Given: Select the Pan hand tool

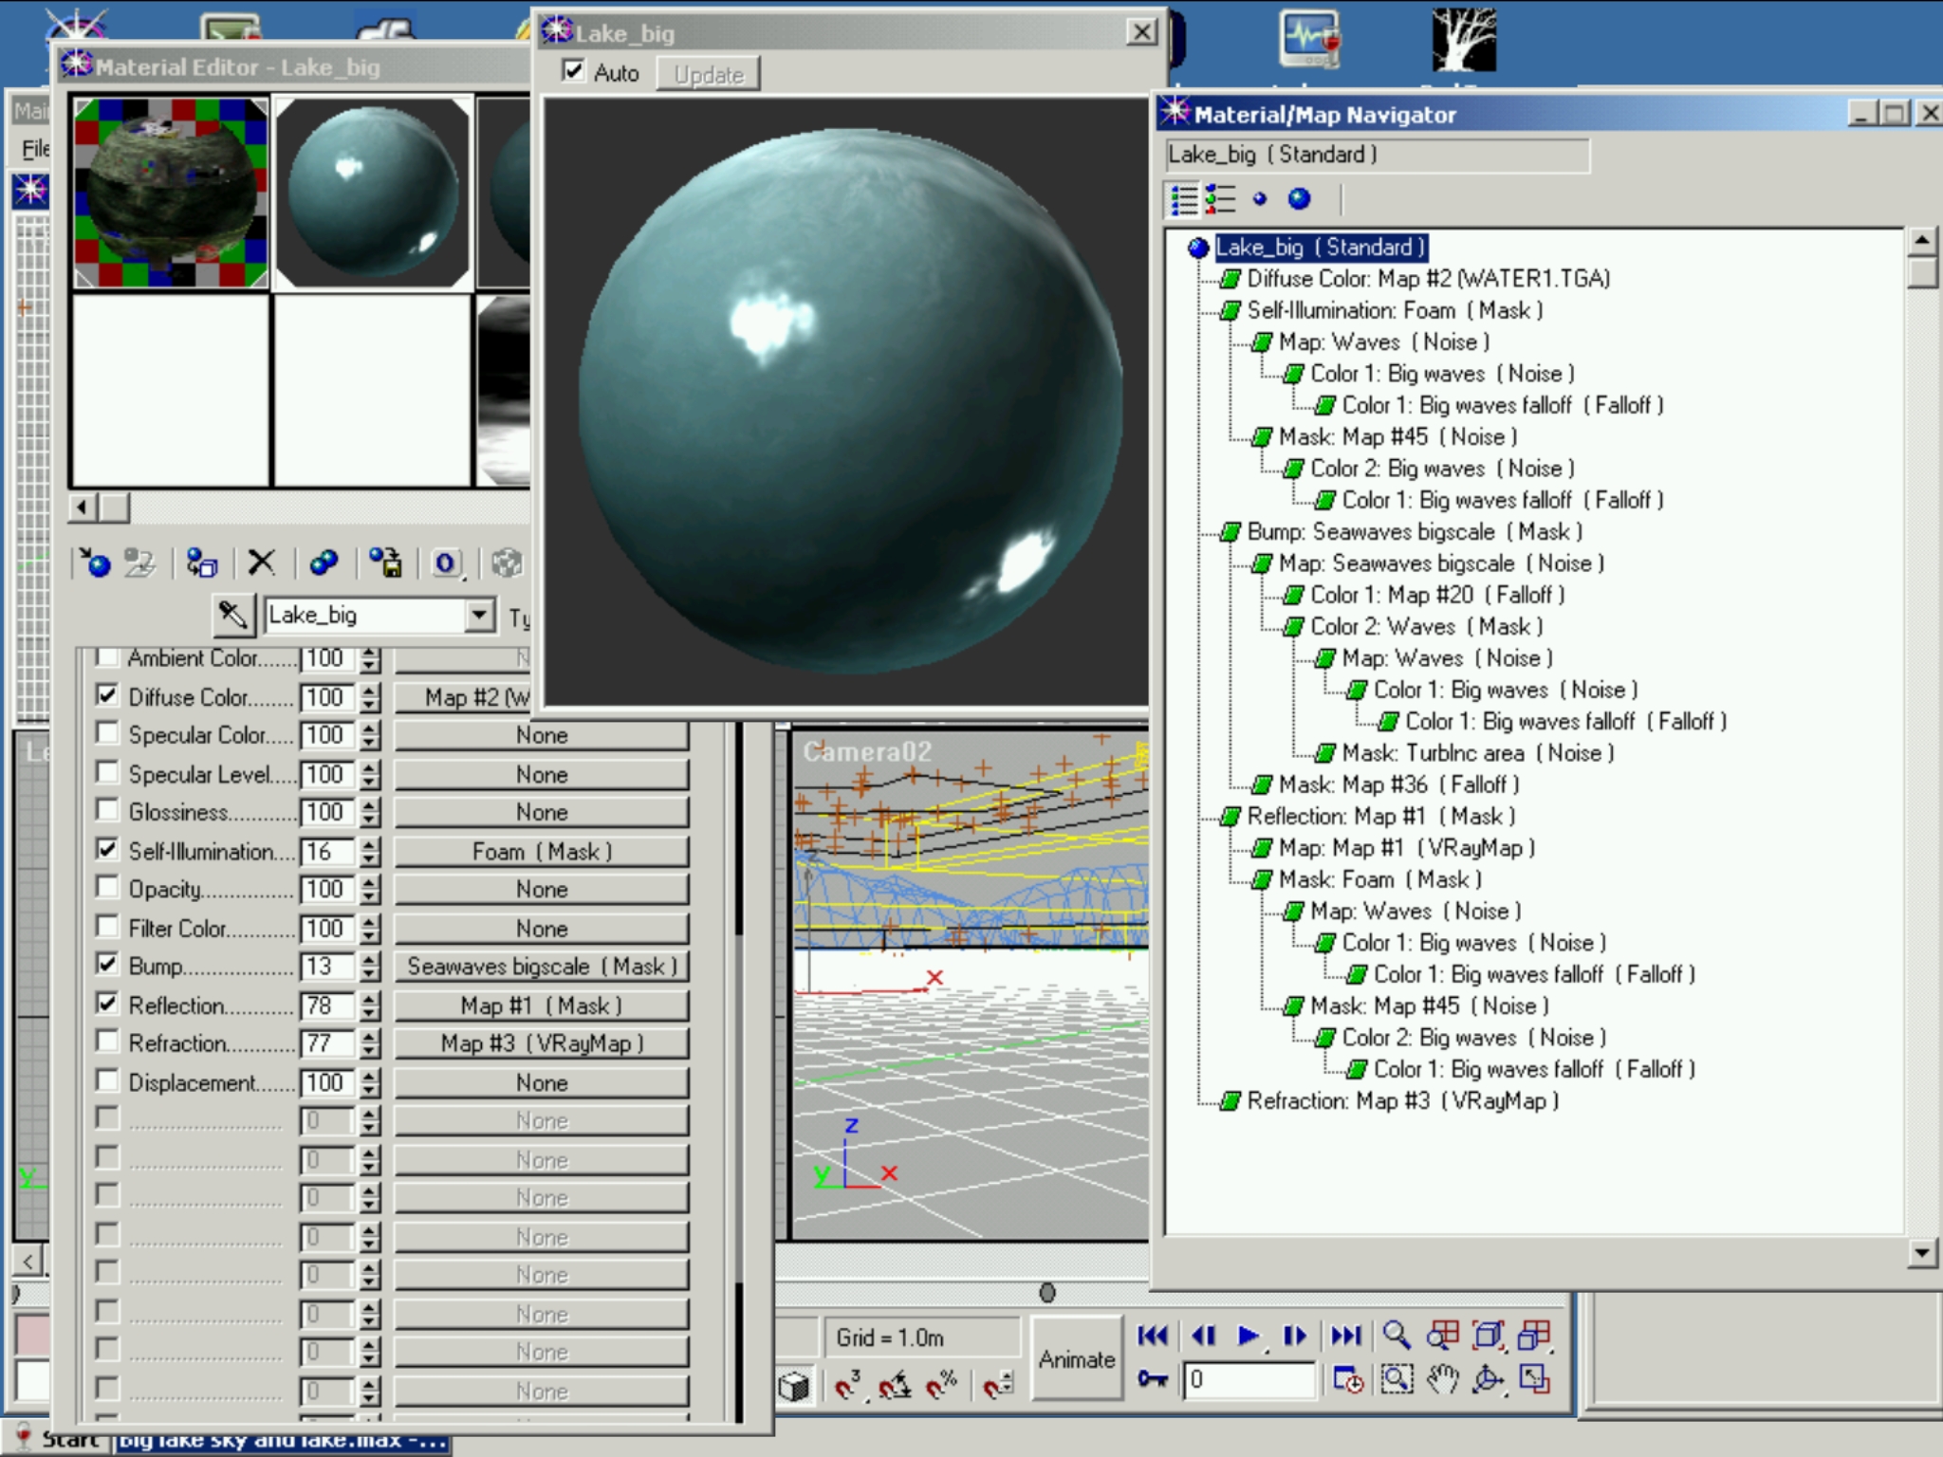Looking at the screenshot, I should pyautogui.click(x=1442, y=1379).
